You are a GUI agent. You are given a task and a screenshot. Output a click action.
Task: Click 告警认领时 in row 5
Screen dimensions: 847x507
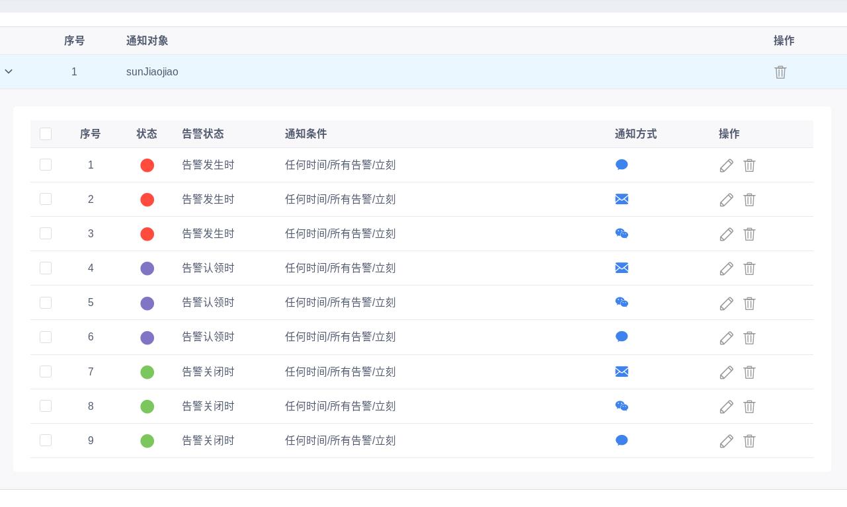(208, 302)
